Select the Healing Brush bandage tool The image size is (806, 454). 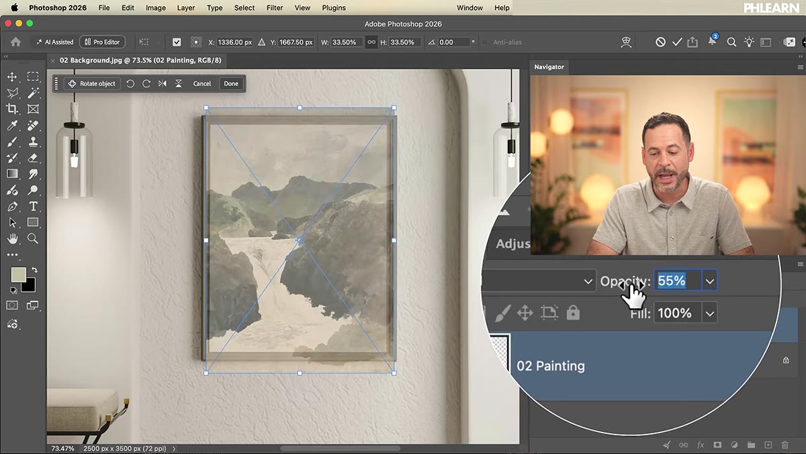(33, 126)
